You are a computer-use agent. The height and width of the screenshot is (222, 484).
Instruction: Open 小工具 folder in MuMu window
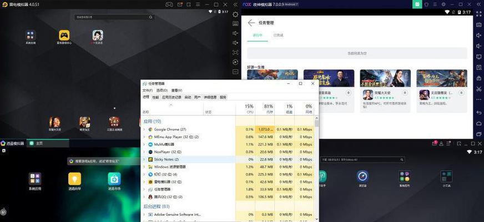[x=446, y=176]
